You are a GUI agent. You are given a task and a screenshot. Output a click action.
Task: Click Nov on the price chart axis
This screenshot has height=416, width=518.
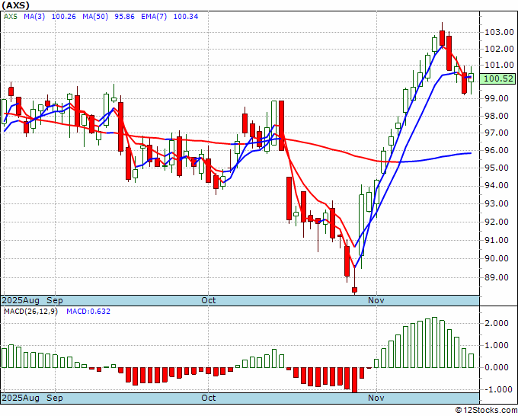[x=376, y=300]
